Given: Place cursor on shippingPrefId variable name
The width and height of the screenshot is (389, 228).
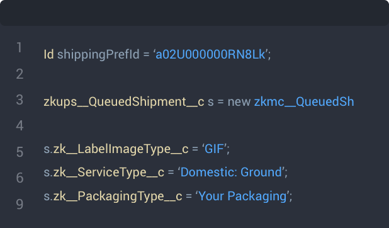Looking at the screenshot, I should (x=98, y=55).
